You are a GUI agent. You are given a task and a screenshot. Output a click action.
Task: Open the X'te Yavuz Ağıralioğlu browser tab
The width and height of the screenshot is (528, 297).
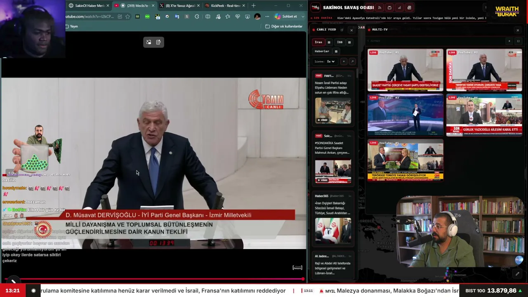click(180, 6)
